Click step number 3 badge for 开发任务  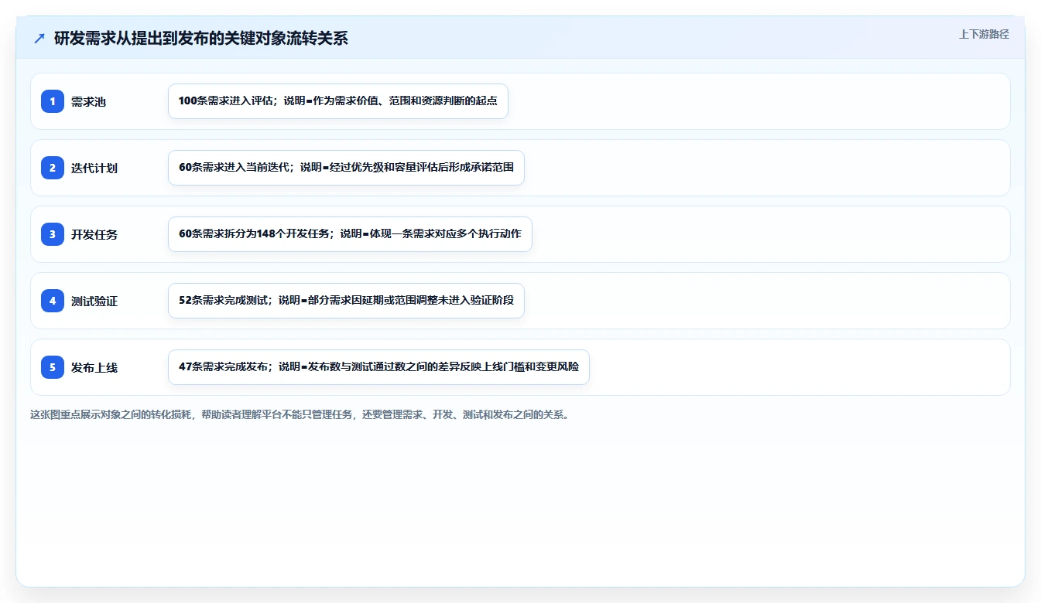pyautogui.click(x=53, y=234)
